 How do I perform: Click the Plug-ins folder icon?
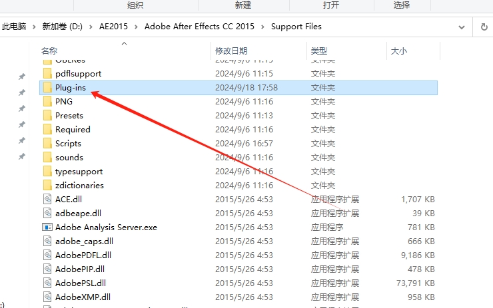tap(47, 88)
